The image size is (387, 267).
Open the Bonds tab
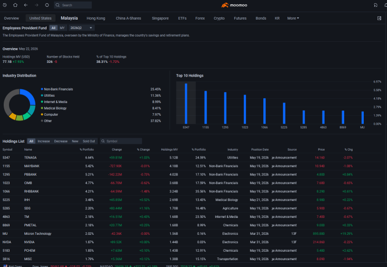261,19
